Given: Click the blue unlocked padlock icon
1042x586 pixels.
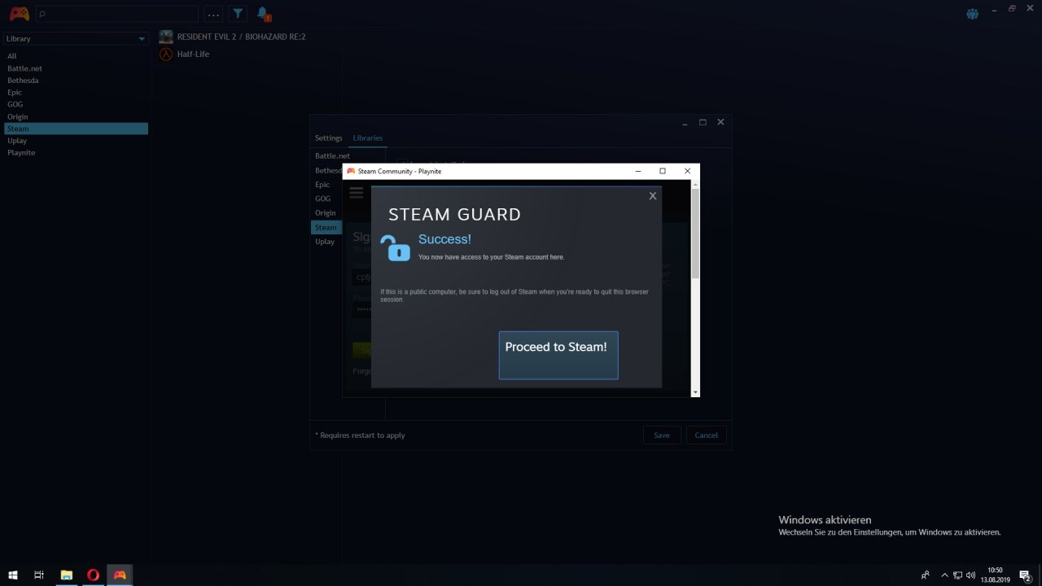Looking at the screenshot, I should click(396, 248).
